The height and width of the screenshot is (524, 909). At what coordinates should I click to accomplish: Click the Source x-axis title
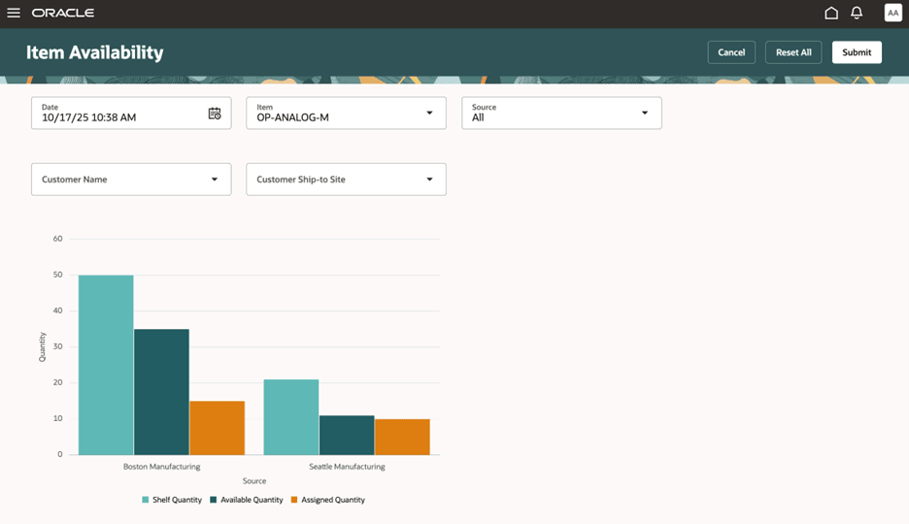[254, 481]
